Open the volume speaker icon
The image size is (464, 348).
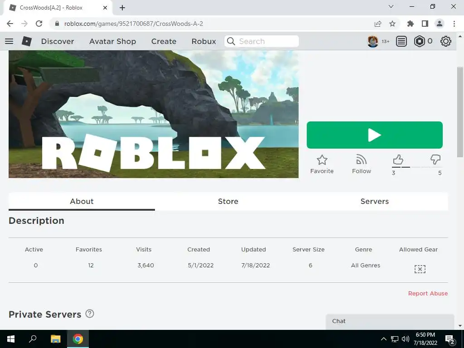click(x=406, y=339)
